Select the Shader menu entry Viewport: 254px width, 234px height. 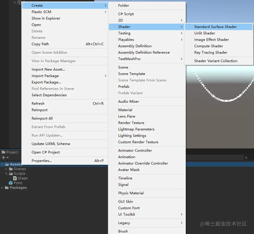click(x=147, y=27)
